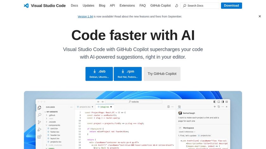Open the Source Control icon in the activity bar
266x149 pixels.
point(39,122)
